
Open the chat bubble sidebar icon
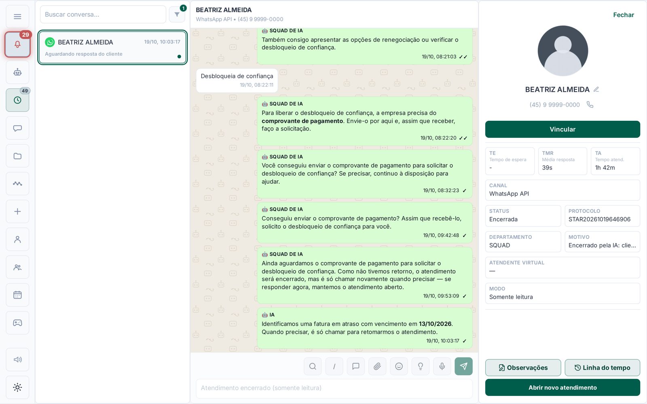tap(17, 128)
